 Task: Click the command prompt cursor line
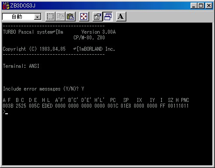[5, 112]
